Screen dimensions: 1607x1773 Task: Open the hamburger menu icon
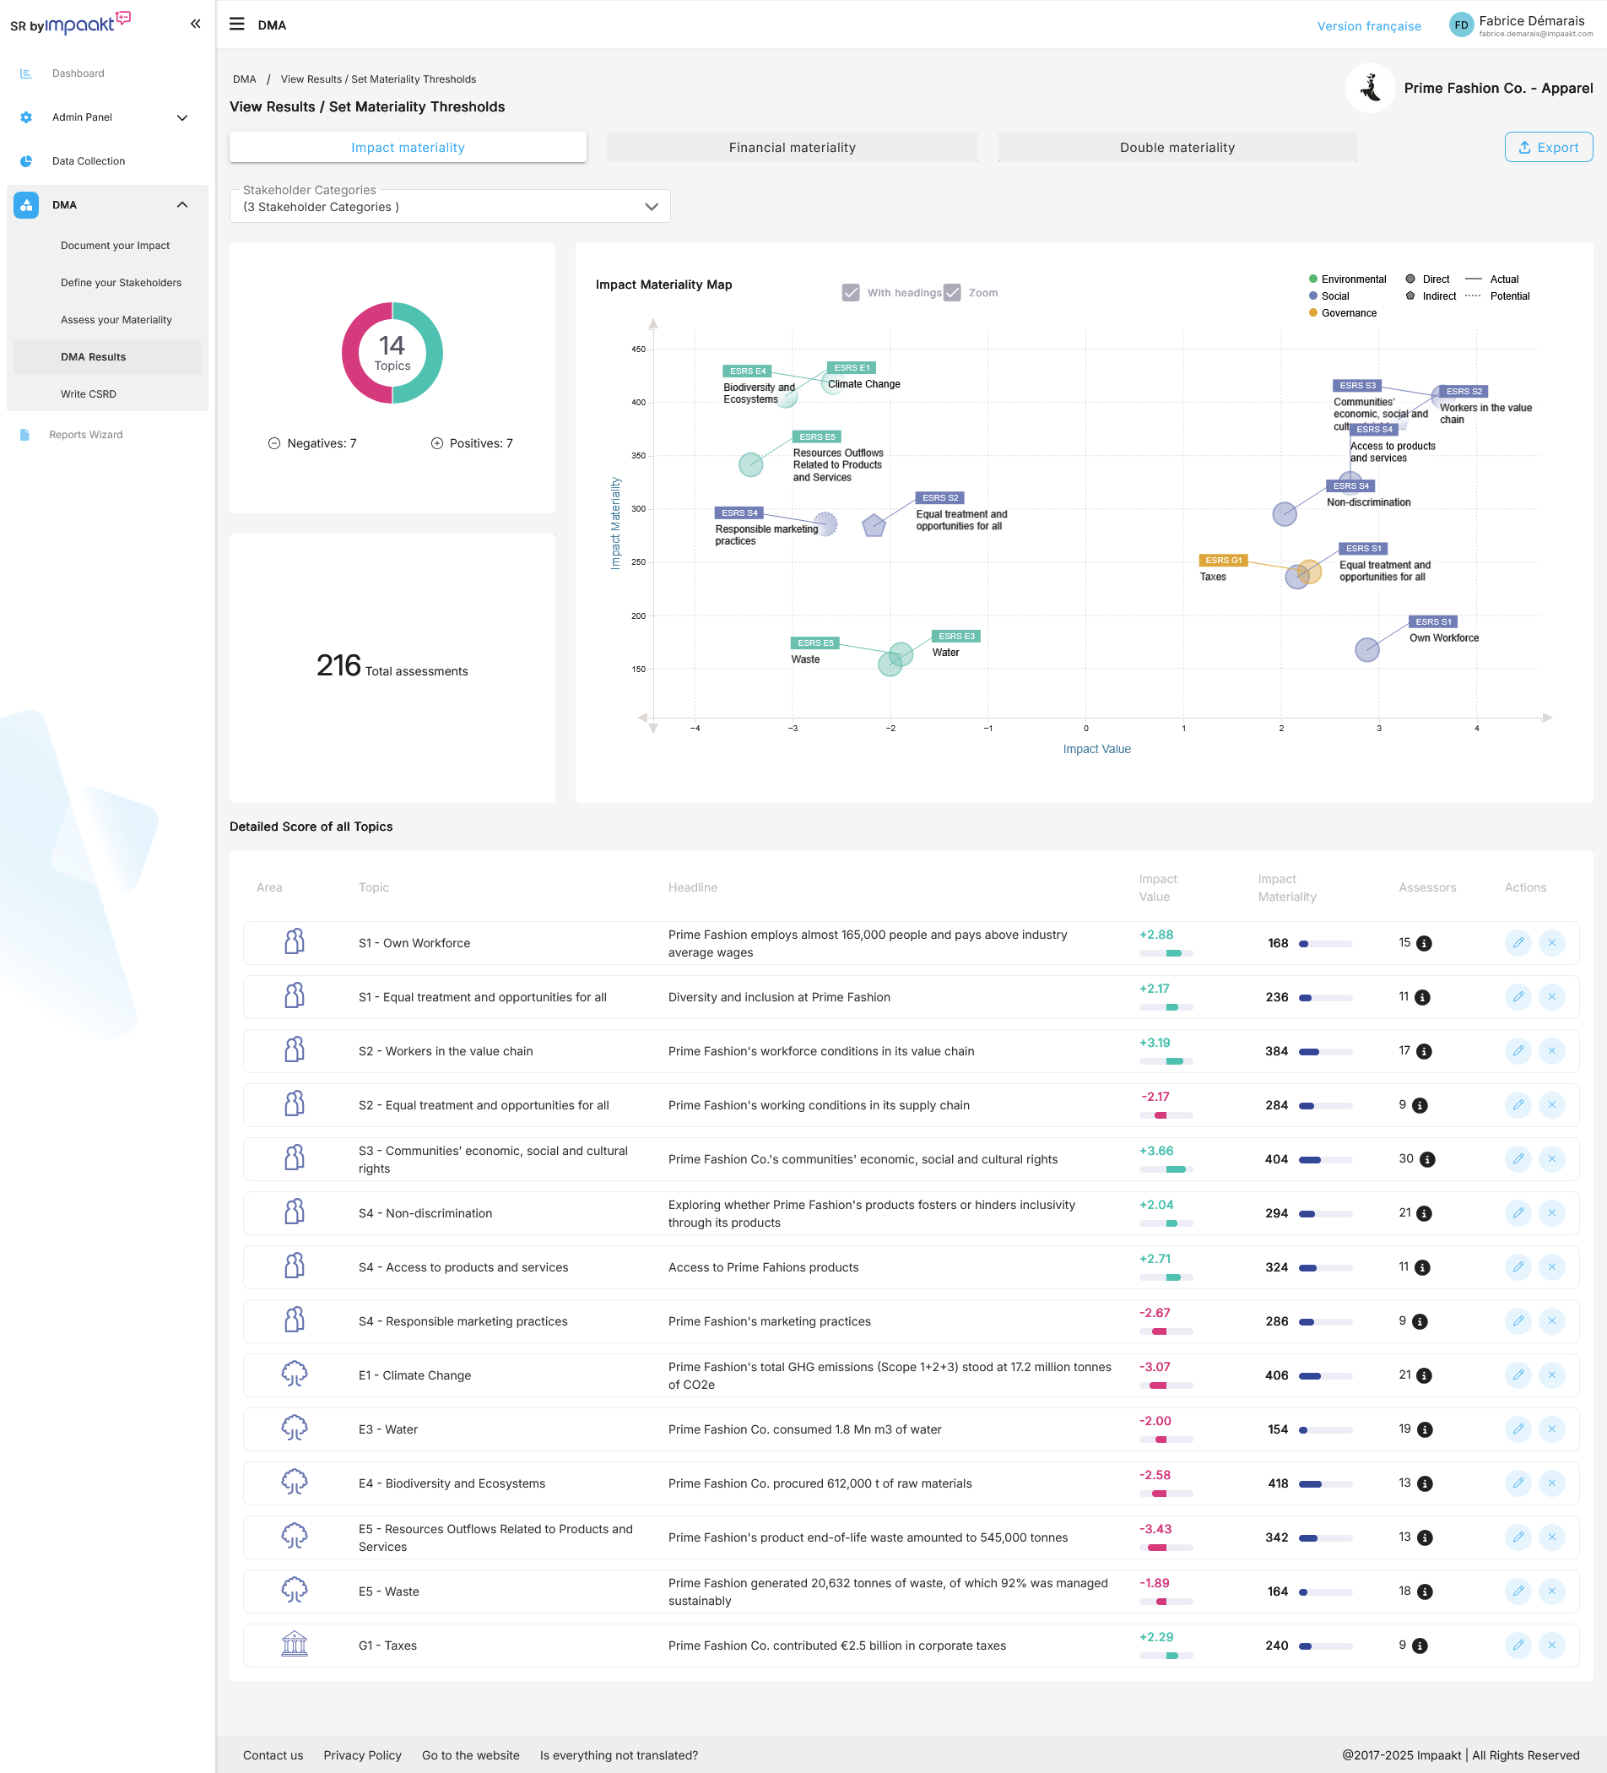236,24
